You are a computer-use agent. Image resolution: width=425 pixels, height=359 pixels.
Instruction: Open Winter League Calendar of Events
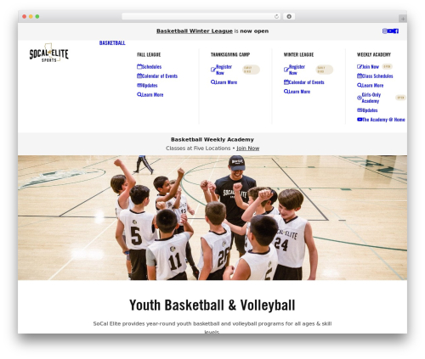(x=306, y=82)
